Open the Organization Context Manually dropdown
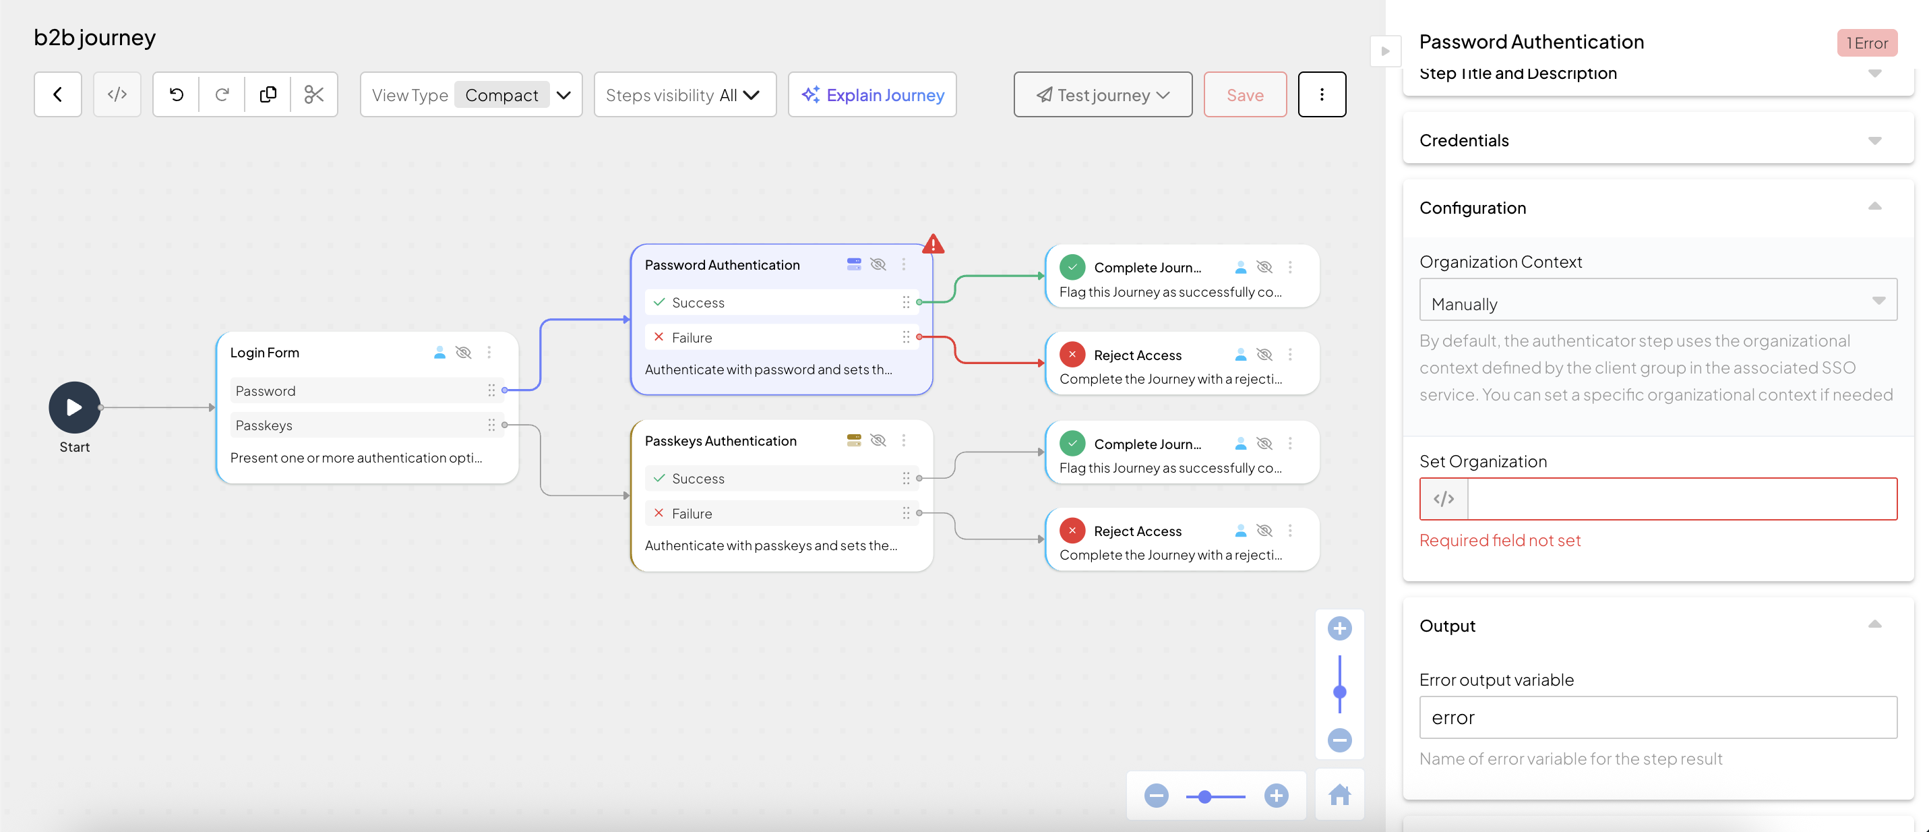The image size is (1929, 832). (x=1657, y=301)
